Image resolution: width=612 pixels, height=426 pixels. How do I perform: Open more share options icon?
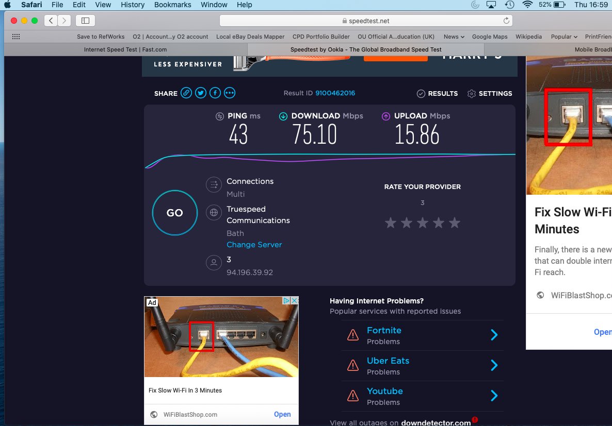pos(230,93)
